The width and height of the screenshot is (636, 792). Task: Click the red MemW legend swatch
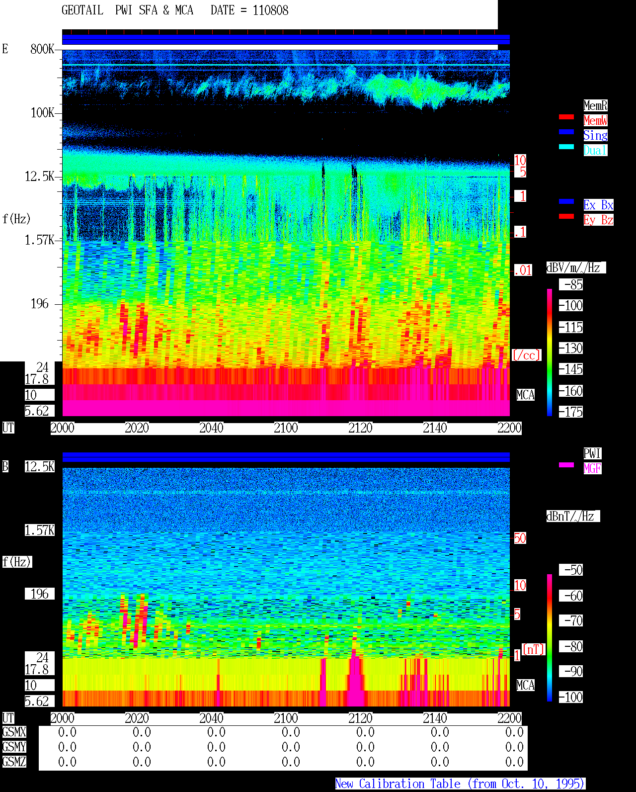[566, 117]
